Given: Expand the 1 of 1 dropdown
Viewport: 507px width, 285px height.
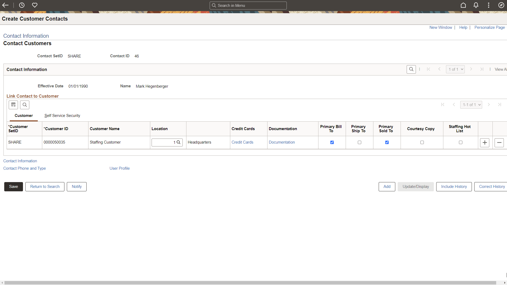Looking at the screenshot, I should pyautogui.click(x=455, y=69).
